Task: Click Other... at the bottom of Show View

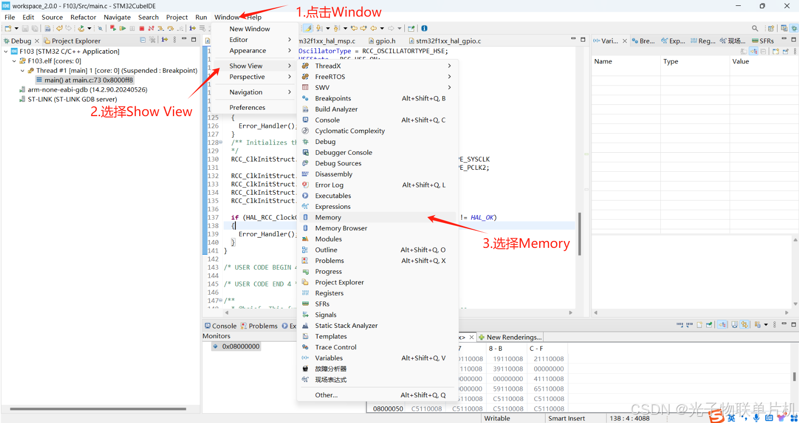Action: click(378, 395)
